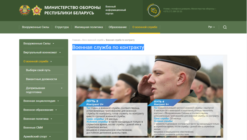The height and width of the screenshot is (140, 247).
Task: Open site search with magnifier icon
Action: [x=225, y=27]
